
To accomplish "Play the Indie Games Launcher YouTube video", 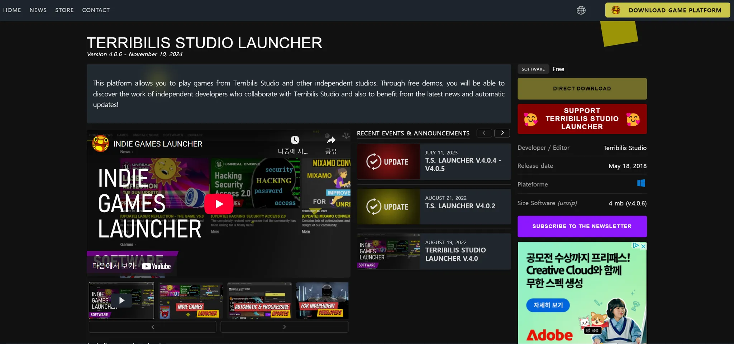I will [x=219, y=204].
